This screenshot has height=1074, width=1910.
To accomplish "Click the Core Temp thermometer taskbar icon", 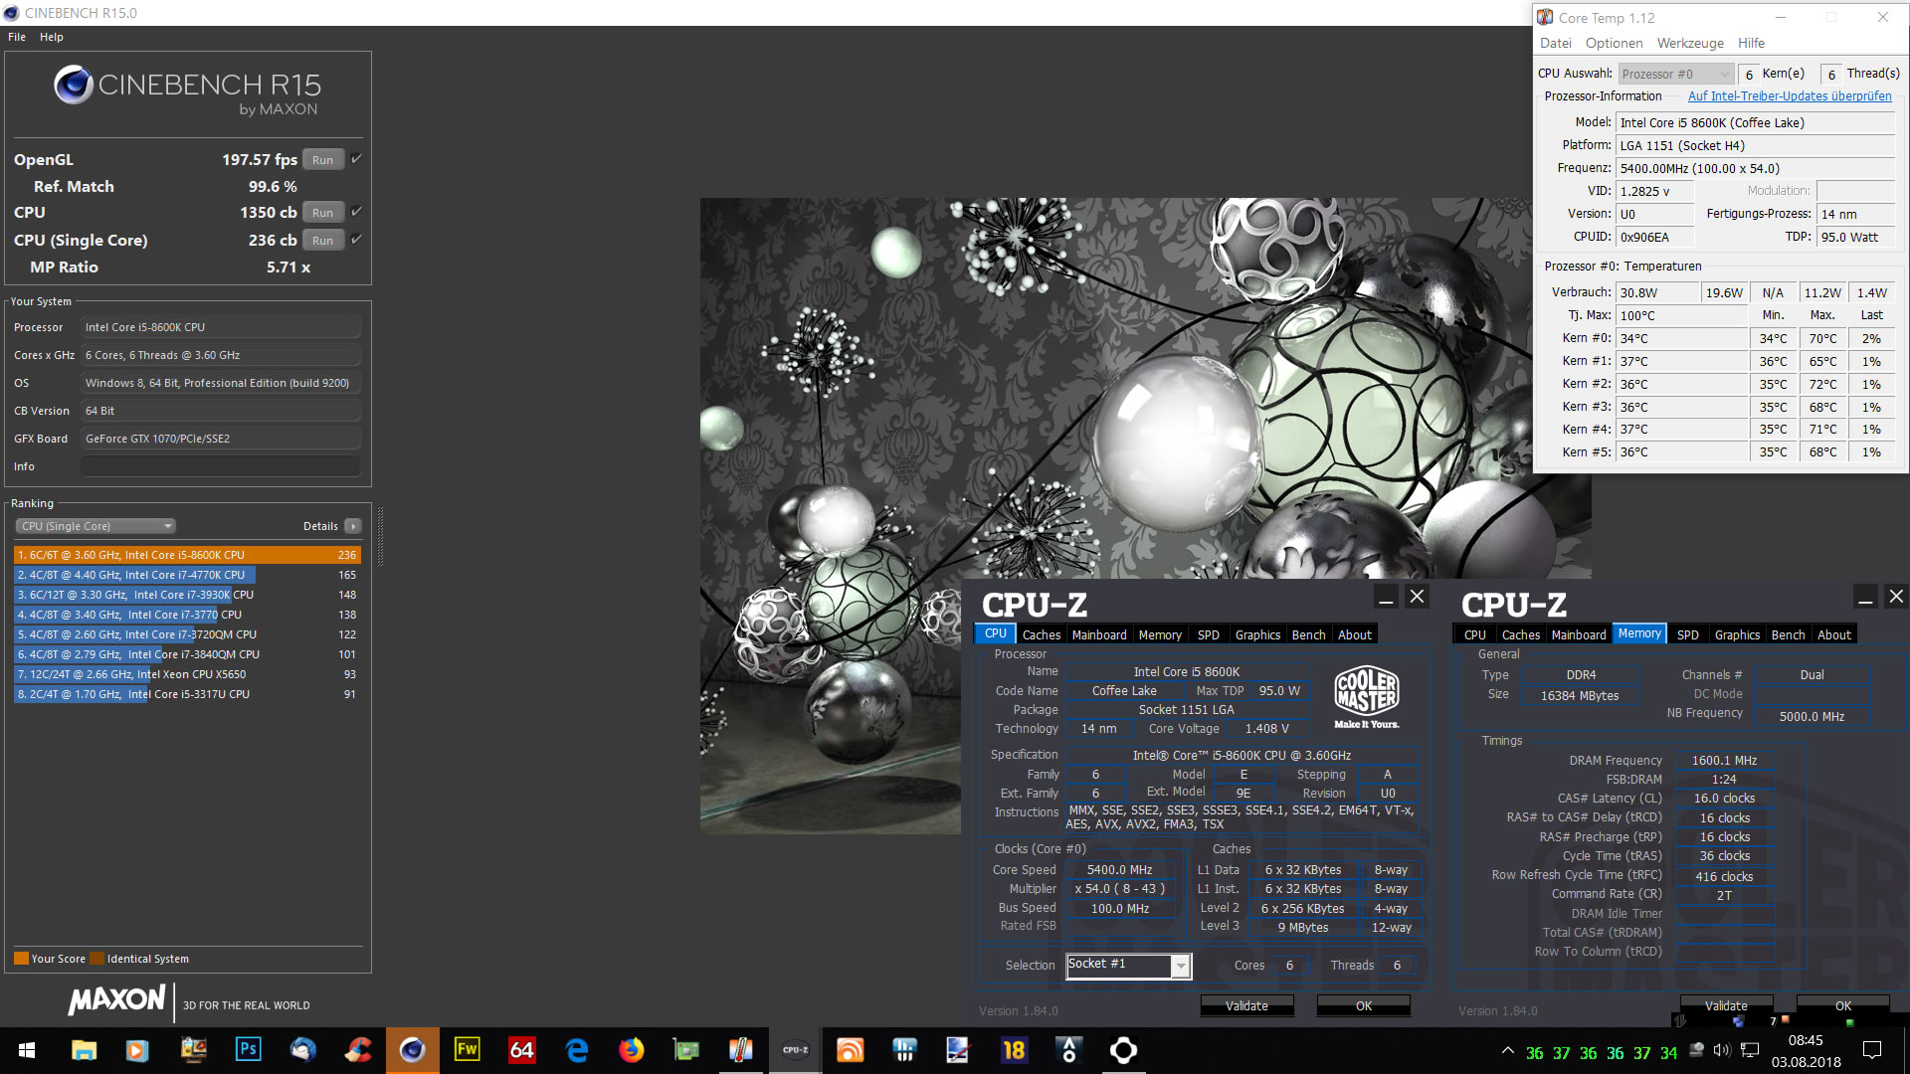I will 740,1050.
